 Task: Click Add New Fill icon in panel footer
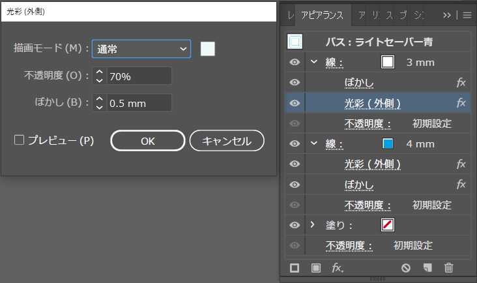316,268
